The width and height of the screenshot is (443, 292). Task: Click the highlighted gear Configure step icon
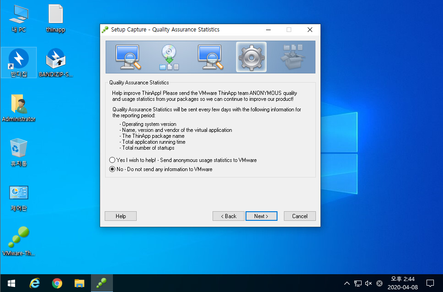point(251,57)
